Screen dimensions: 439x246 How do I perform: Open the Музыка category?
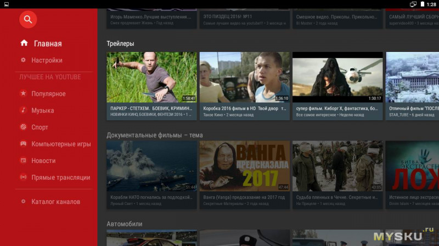pos(43,110)
